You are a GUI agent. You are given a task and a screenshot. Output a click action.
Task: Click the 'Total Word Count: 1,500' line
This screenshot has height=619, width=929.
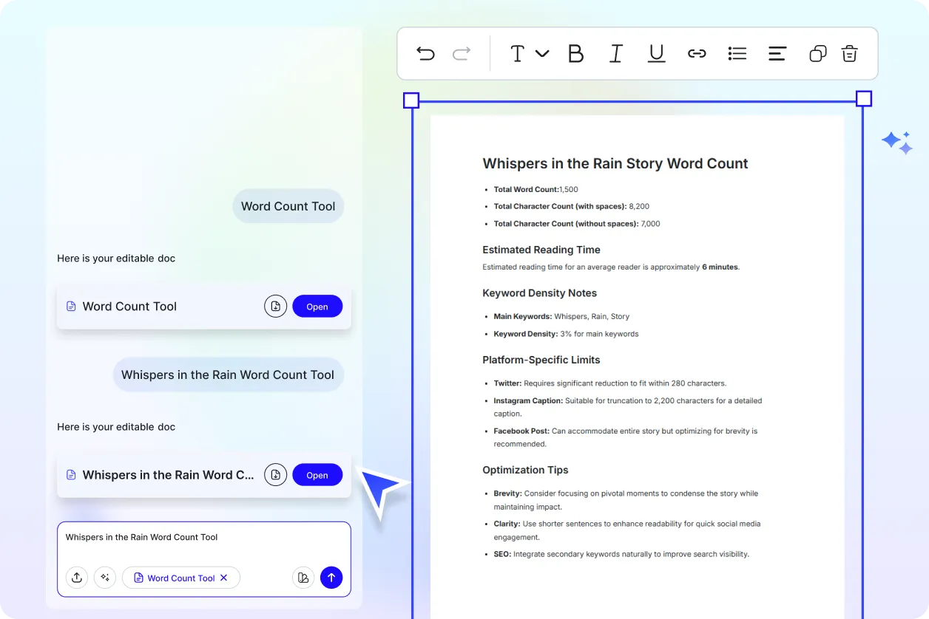536,189
